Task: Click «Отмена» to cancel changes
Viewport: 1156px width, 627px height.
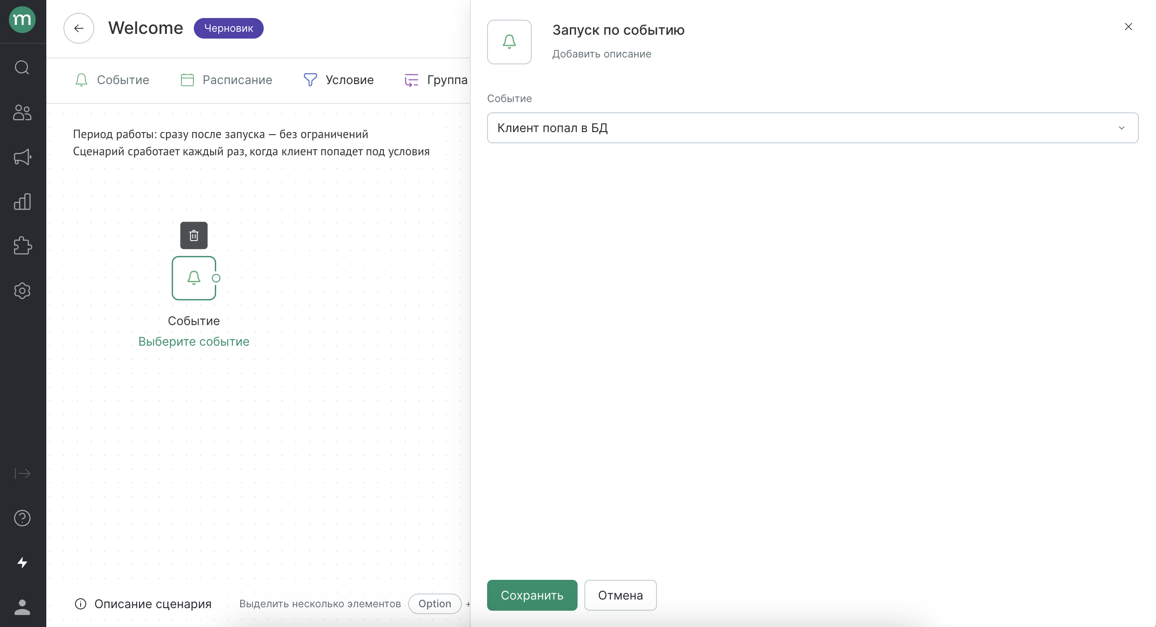Action: coord(620,595)
